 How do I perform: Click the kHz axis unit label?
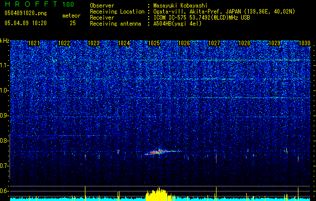click(x=5, y=41)
